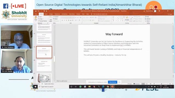Open WhatsApp from the taskbar
This screenshot has height=98, width=175.
(80, 87)
